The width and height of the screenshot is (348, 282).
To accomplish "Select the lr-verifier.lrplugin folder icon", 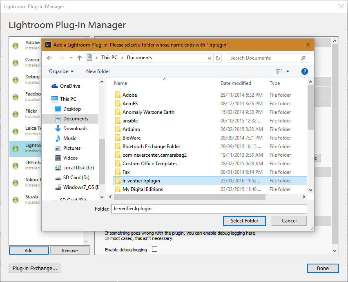I will (118, 181).
